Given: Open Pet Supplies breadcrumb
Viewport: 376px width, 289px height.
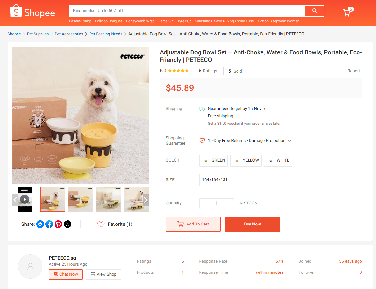Looking at the screenshot, I should pos(38,34).
